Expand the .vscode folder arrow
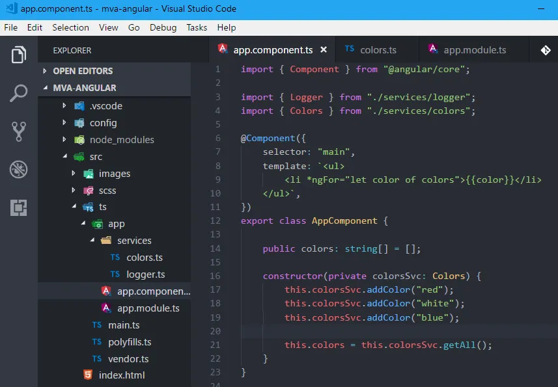Image resolution: width=558 pixels, height=387 pixels. tap(64, 105)
